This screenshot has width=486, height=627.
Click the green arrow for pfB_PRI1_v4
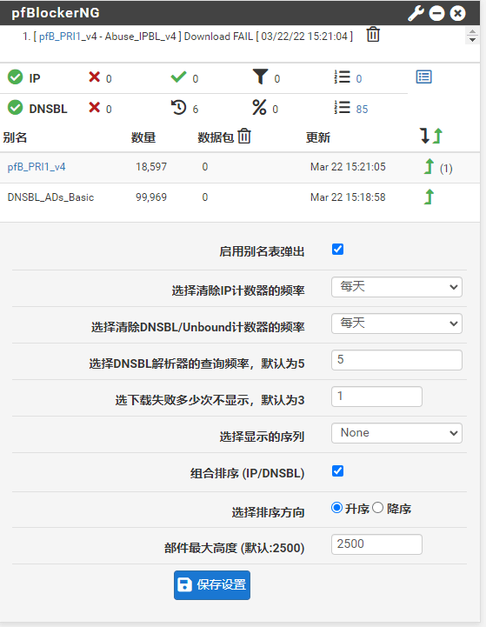[x=429, y=166]
